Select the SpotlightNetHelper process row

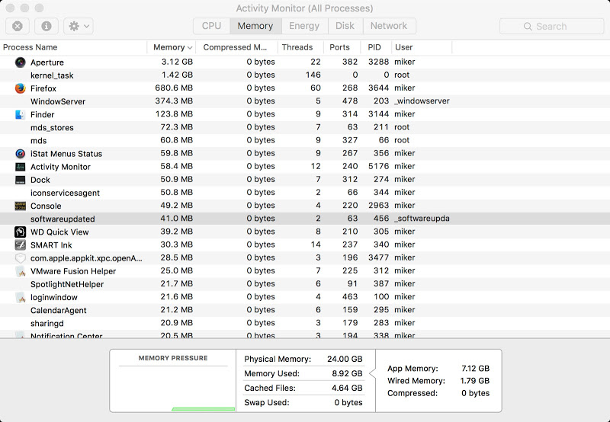pyautogui.click(x=305, y=283)
